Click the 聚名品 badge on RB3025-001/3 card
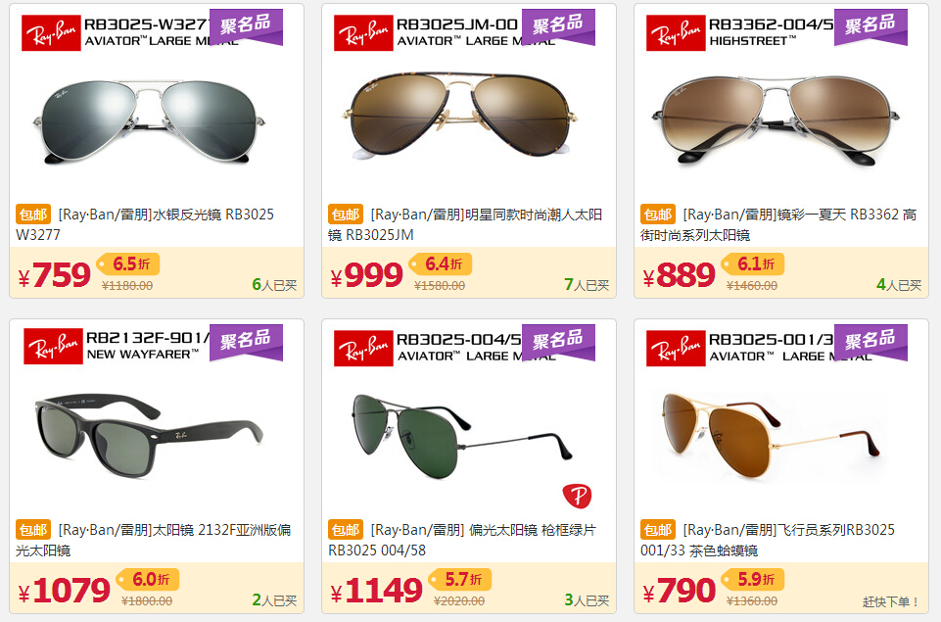Screen dimensions: 941x622 click(870, 342)
